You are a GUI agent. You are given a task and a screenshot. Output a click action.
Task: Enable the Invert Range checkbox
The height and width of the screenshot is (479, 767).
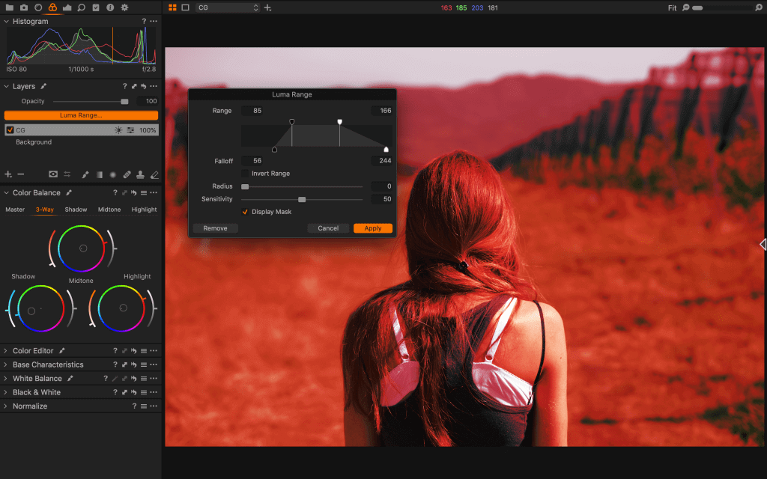coord(245,173)
